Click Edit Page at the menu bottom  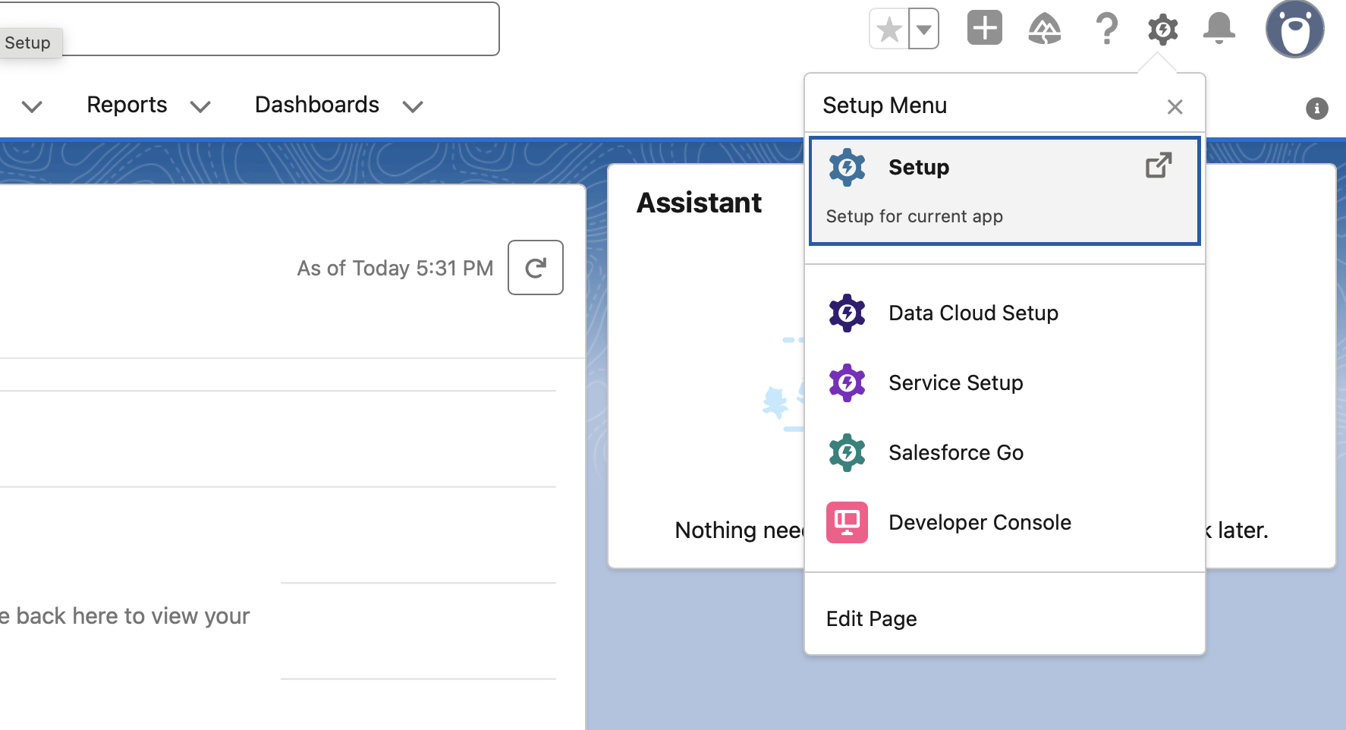[x=871, y=618]
